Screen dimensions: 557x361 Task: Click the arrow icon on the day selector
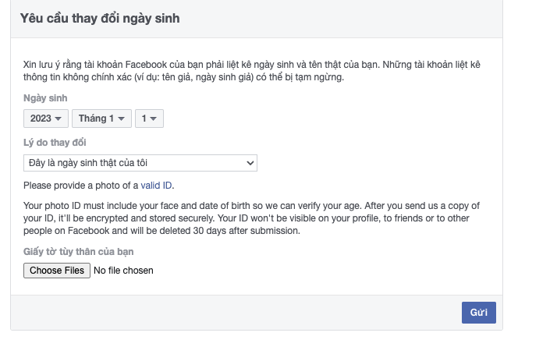pos(154,119)
